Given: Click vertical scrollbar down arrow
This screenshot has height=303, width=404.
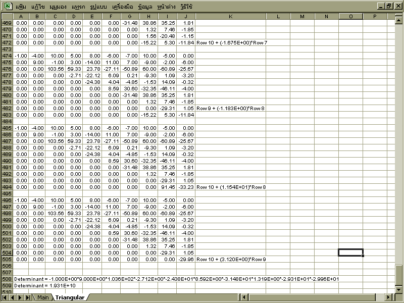Looking at the screenshot, I should coord(399,290).
